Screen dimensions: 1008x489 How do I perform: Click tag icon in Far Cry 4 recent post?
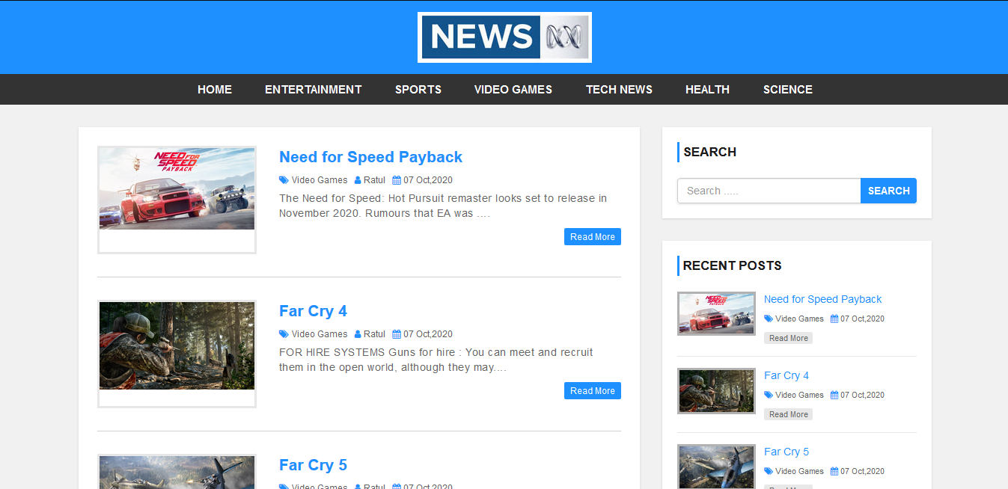coord(769,395)
